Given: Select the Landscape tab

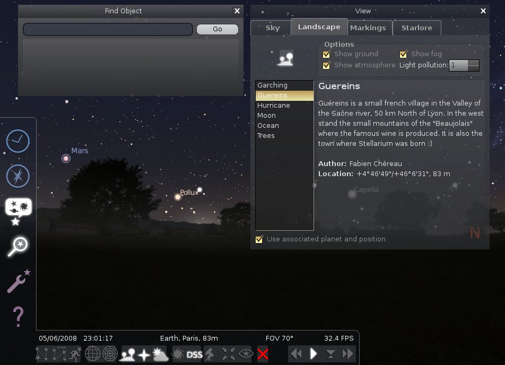Looking at the screenshot, I should (x=319, y=27).
